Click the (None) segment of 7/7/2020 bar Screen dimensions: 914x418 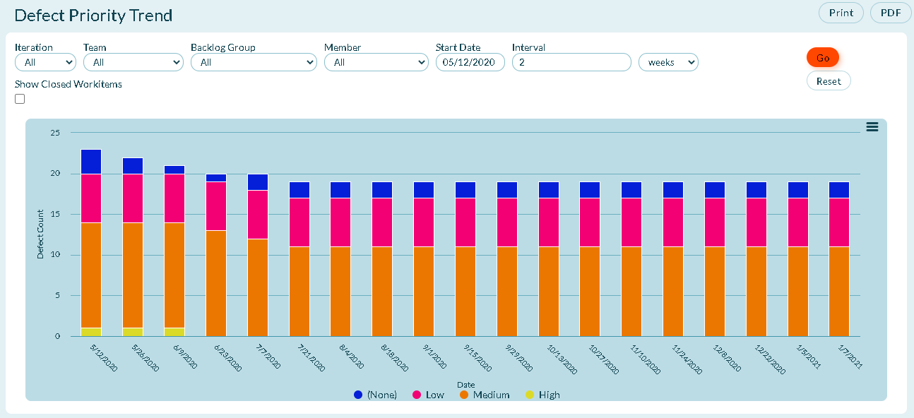pyautogui.click(x=258, y=182)
